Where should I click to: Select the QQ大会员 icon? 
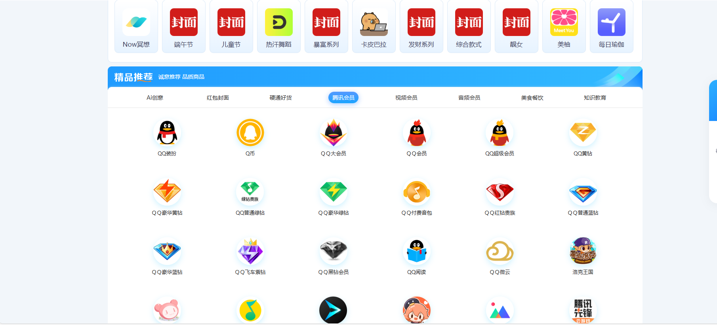tap(333, 133)
